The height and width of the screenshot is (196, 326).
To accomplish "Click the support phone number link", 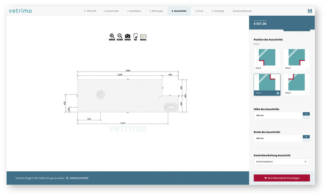I will [77, 178].
